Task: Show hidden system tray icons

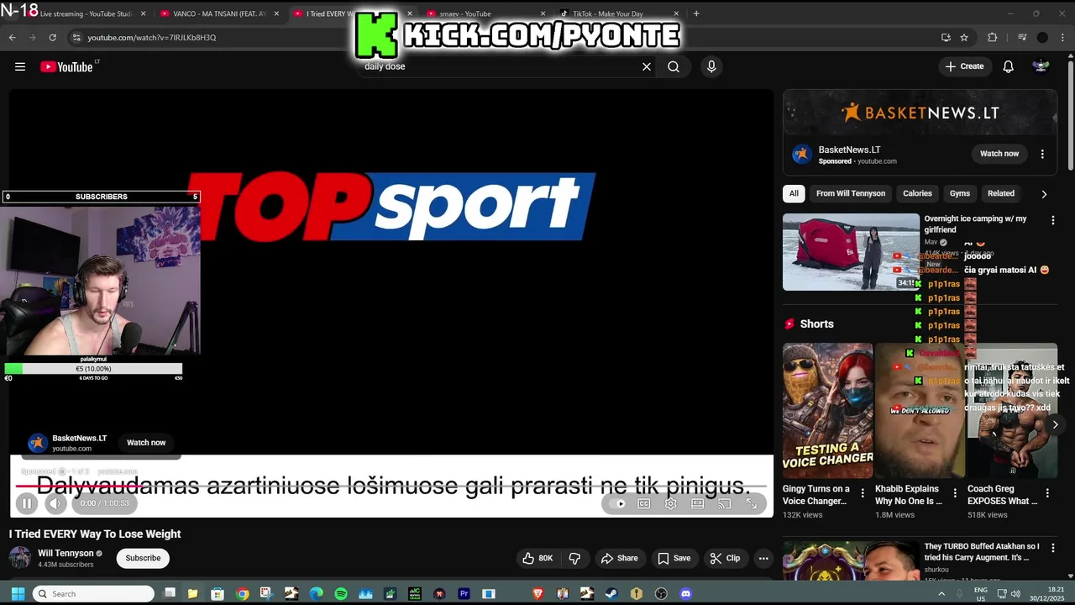Action: [941, 593]
